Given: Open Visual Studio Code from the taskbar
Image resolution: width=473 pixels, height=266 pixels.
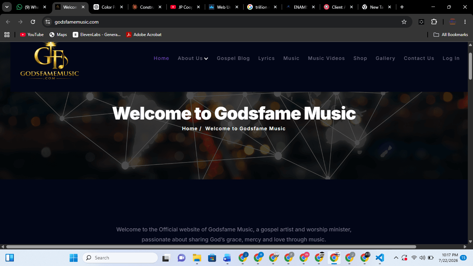Looking at the screenshot, I should coord(380,258).
